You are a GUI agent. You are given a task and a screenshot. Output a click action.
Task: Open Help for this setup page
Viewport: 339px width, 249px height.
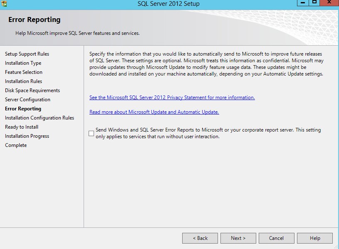coord(315,238)
